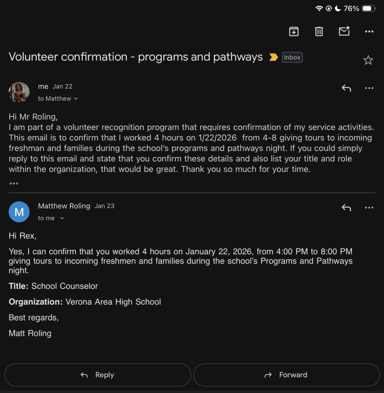Reply to the Jan 22 message
384x393 pixels.
(346, 88)
